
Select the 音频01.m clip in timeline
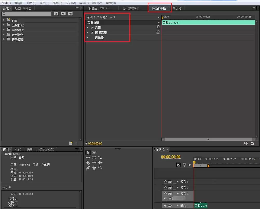click(201, 205)
